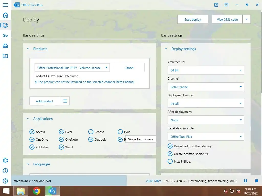Collapse the Deploy settings section
Image resolution: width=262 pixels, height=196 pixels.
coord(166,49)
